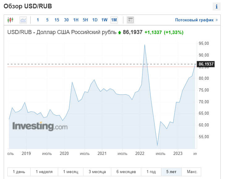Viewport: 225px width, 179px height.
Task: Click the Investing.com watermark logo
Action: click(40, 126)
